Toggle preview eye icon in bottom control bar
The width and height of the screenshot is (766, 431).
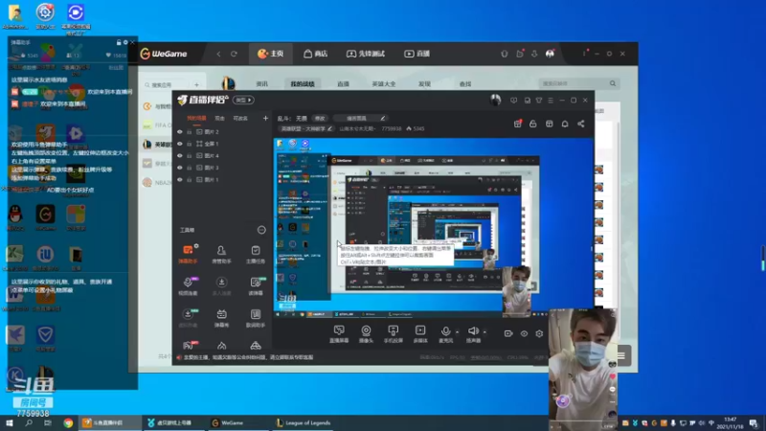[524, 333]
